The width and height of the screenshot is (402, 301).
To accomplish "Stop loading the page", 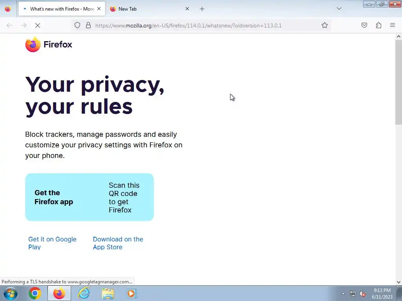I will [x=38, y=25].
